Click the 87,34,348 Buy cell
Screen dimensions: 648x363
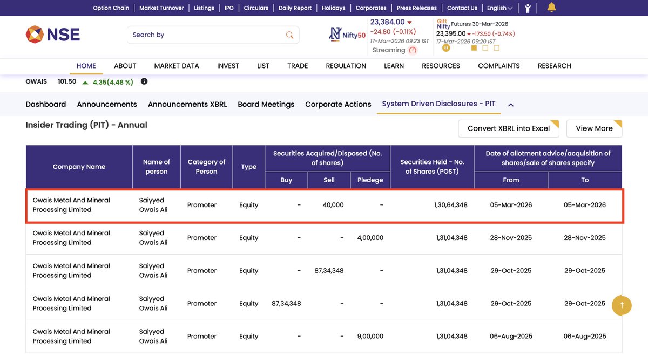pyautogui.click(x=286, y=304)
